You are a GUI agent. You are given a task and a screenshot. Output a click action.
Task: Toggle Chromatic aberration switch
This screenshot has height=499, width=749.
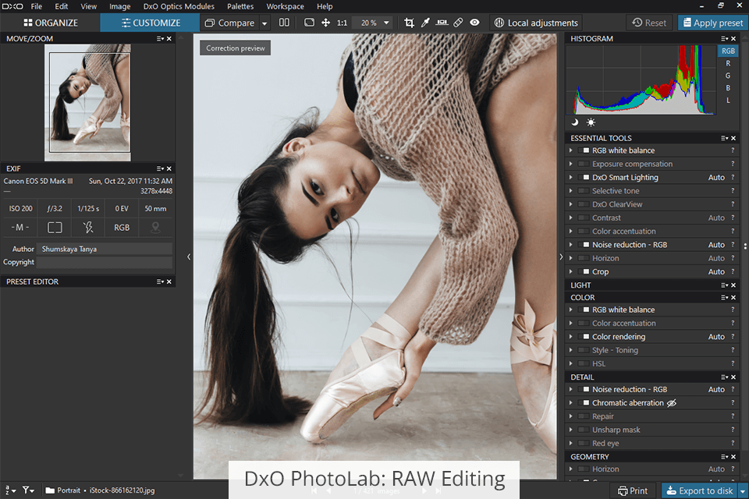pos(584,402)
